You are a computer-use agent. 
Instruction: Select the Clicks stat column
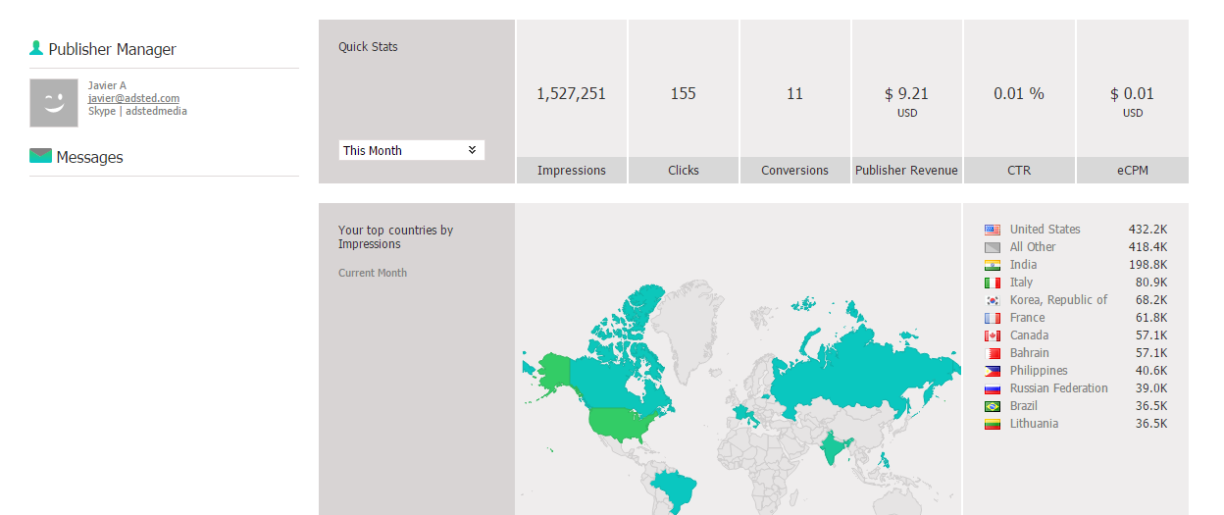coord(684,170)
